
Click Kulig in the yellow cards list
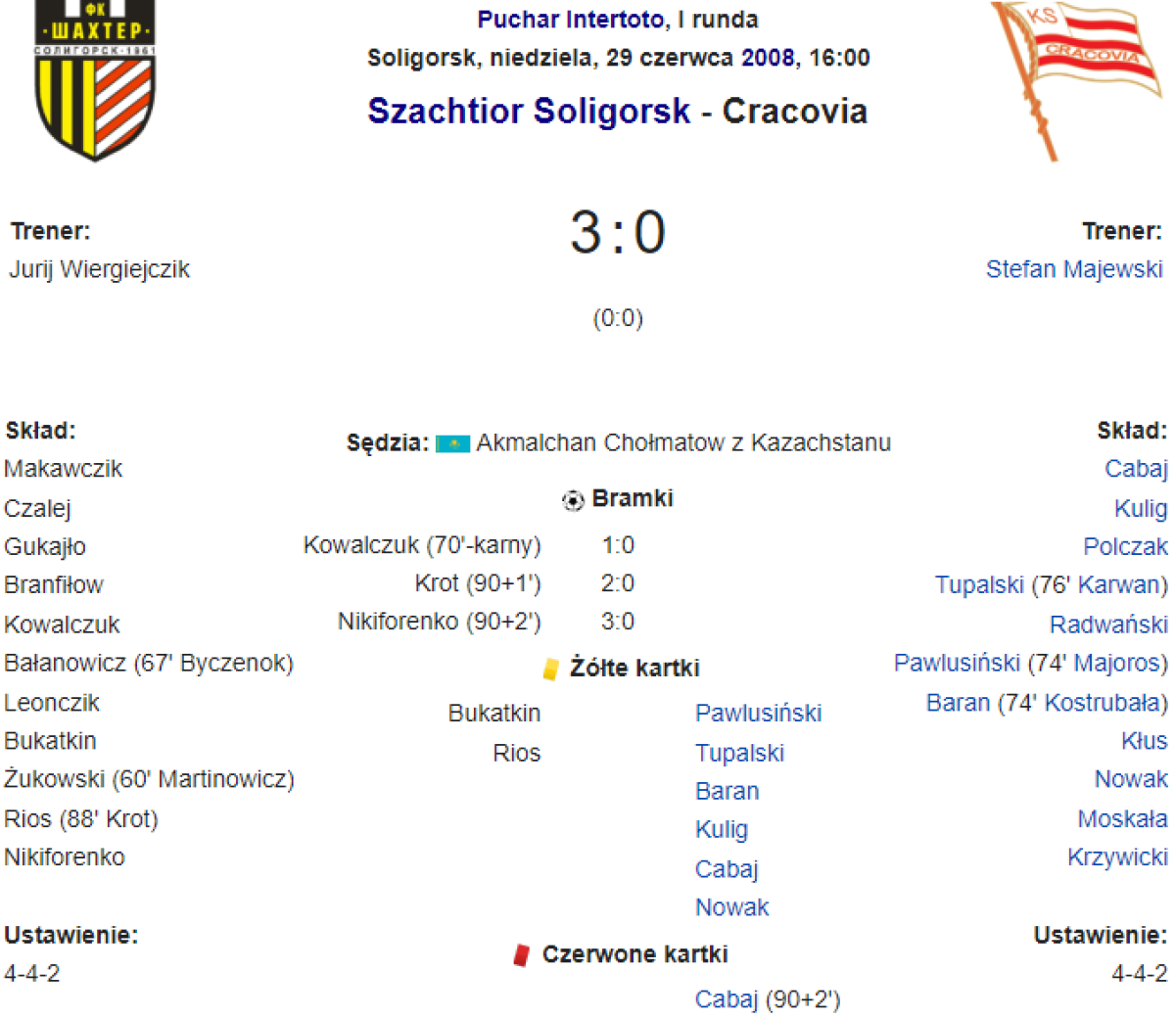click(x=722, y=830)
